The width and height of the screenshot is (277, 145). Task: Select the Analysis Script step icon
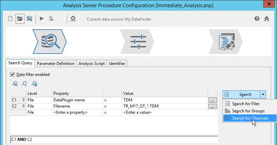click(x=227, y=41)
